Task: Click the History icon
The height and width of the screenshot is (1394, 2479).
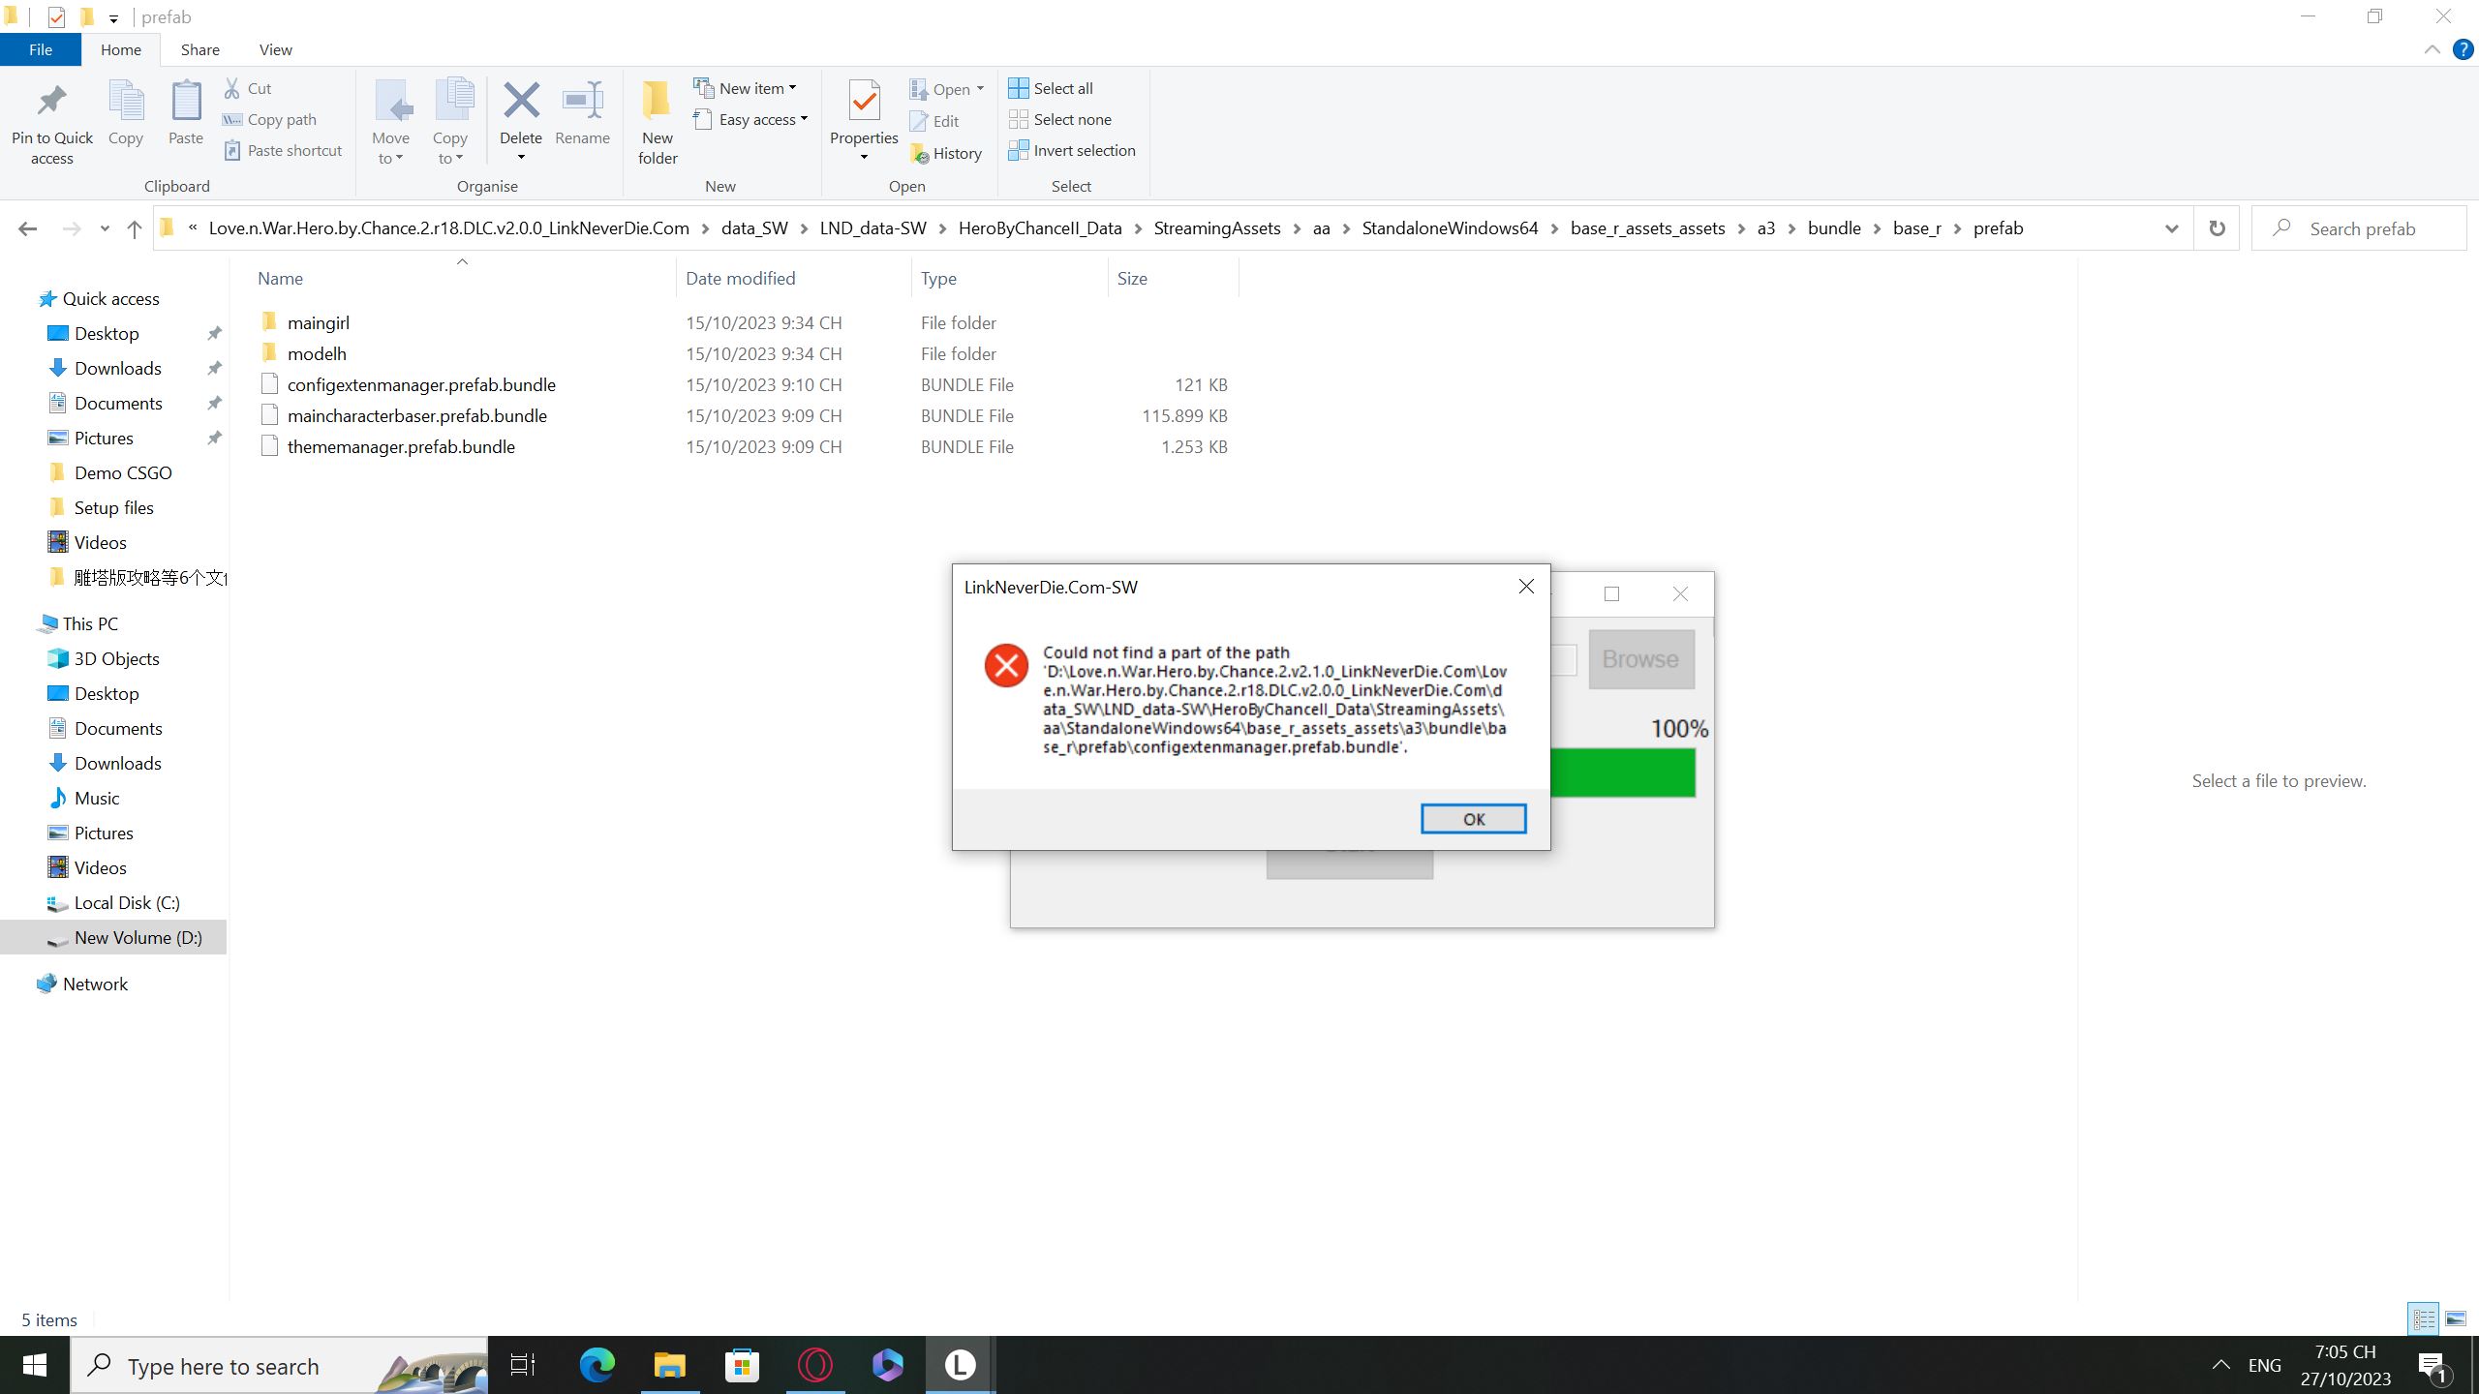Action: click(x=919, y=153)
